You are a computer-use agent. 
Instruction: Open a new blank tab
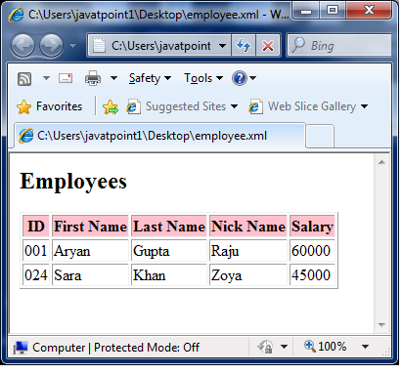320,136
